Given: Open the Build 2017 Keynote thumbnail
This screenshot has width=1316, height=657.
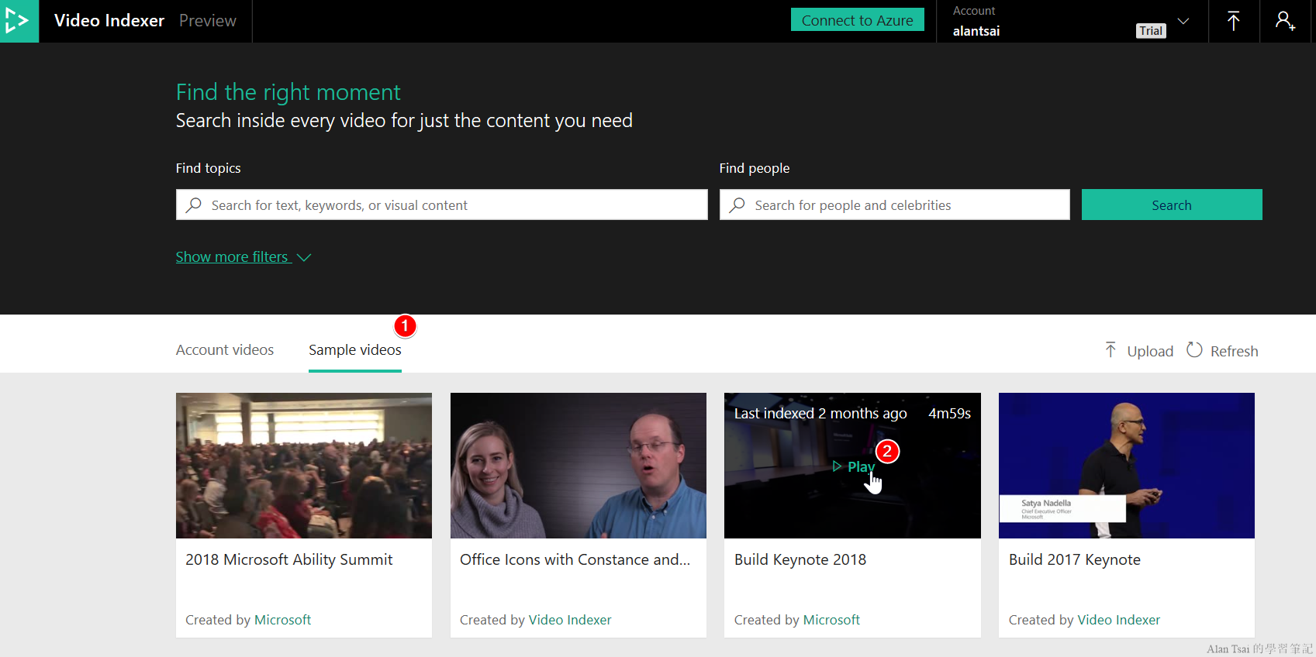Looking at the screenshot, I should pyautogui.click(x=1127, y=466).
